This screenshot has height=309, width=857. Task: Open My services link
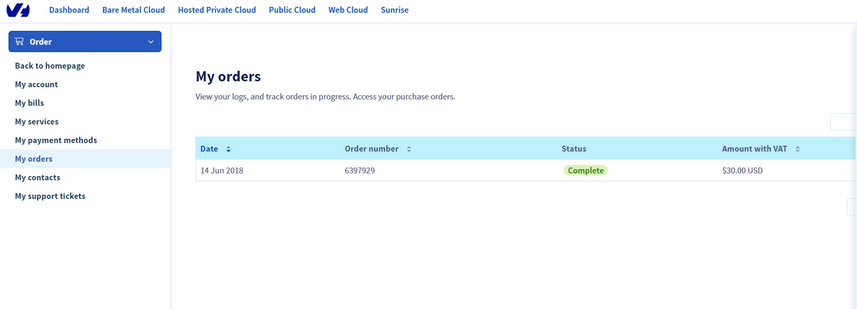[37, 122]
